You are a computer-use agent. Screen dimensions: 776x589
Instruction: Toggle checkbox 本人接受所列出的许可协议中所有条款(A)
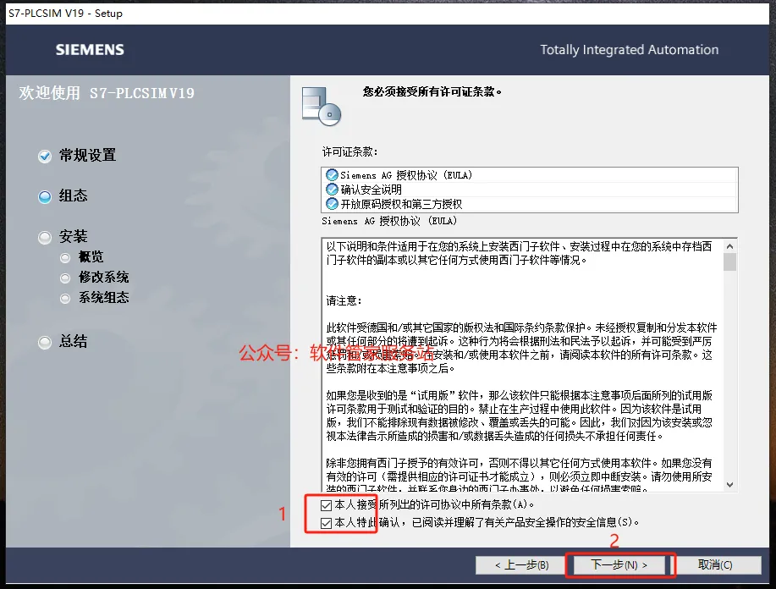point(326,505)
